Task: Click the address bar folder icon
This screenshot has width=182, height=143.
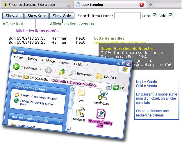Action: [x=26, y=77]
